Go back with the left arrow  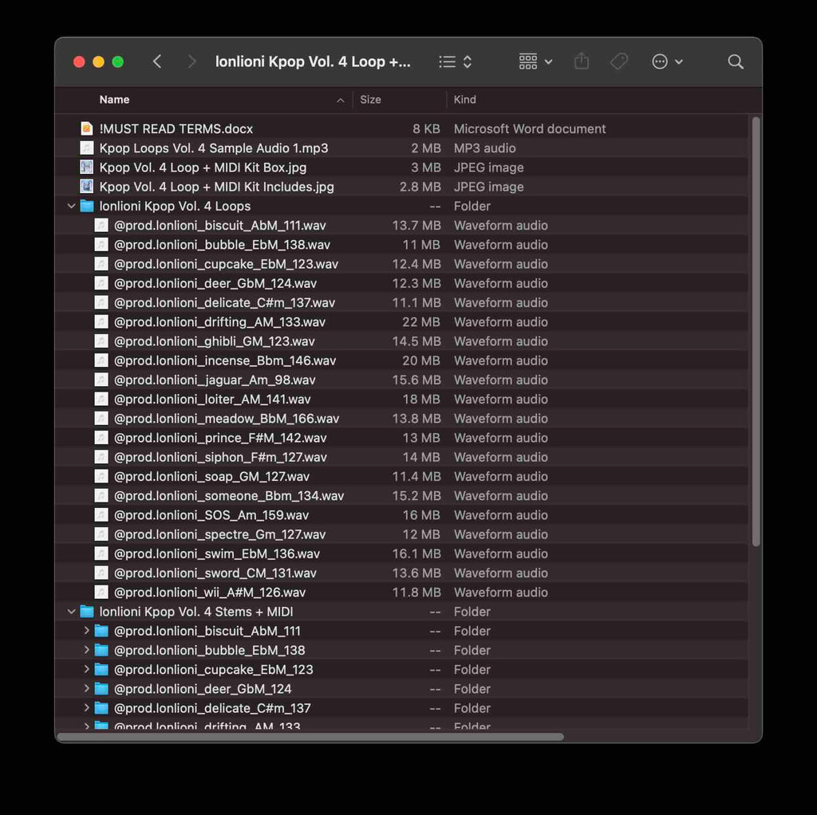click(157, 62)
